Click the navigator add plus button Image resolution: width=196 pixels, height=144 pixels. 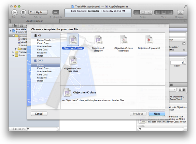11,129
